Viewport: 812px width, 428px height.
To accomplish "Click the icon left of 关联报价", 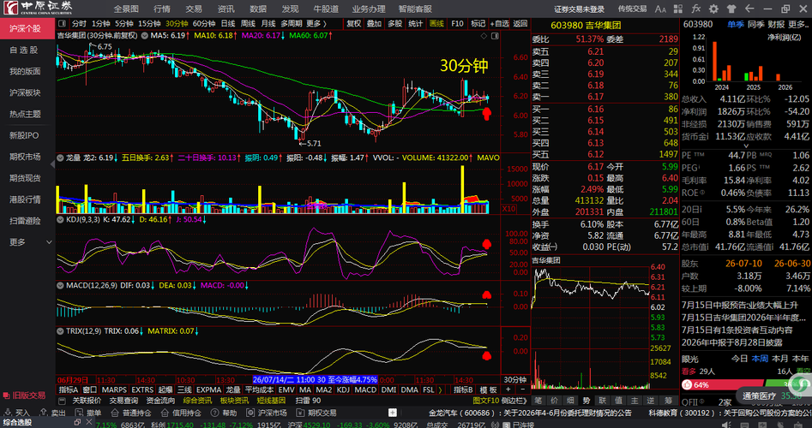I will [62, 401].
